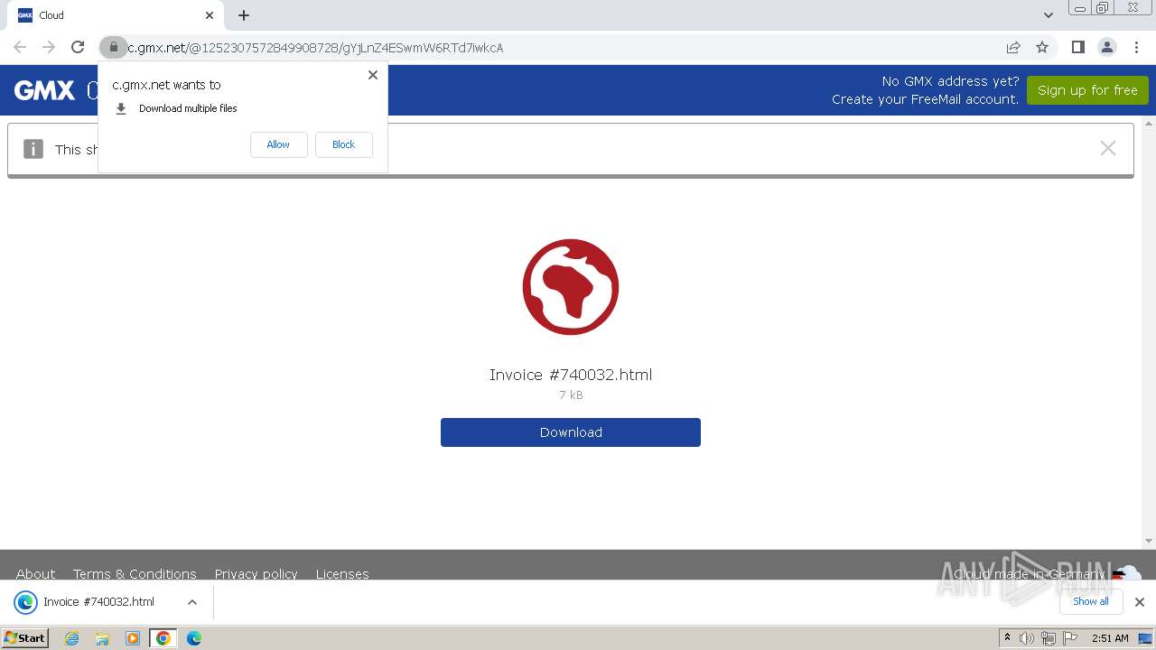Open Microsoft Edge from taskbar

click(x=194, y=638)
